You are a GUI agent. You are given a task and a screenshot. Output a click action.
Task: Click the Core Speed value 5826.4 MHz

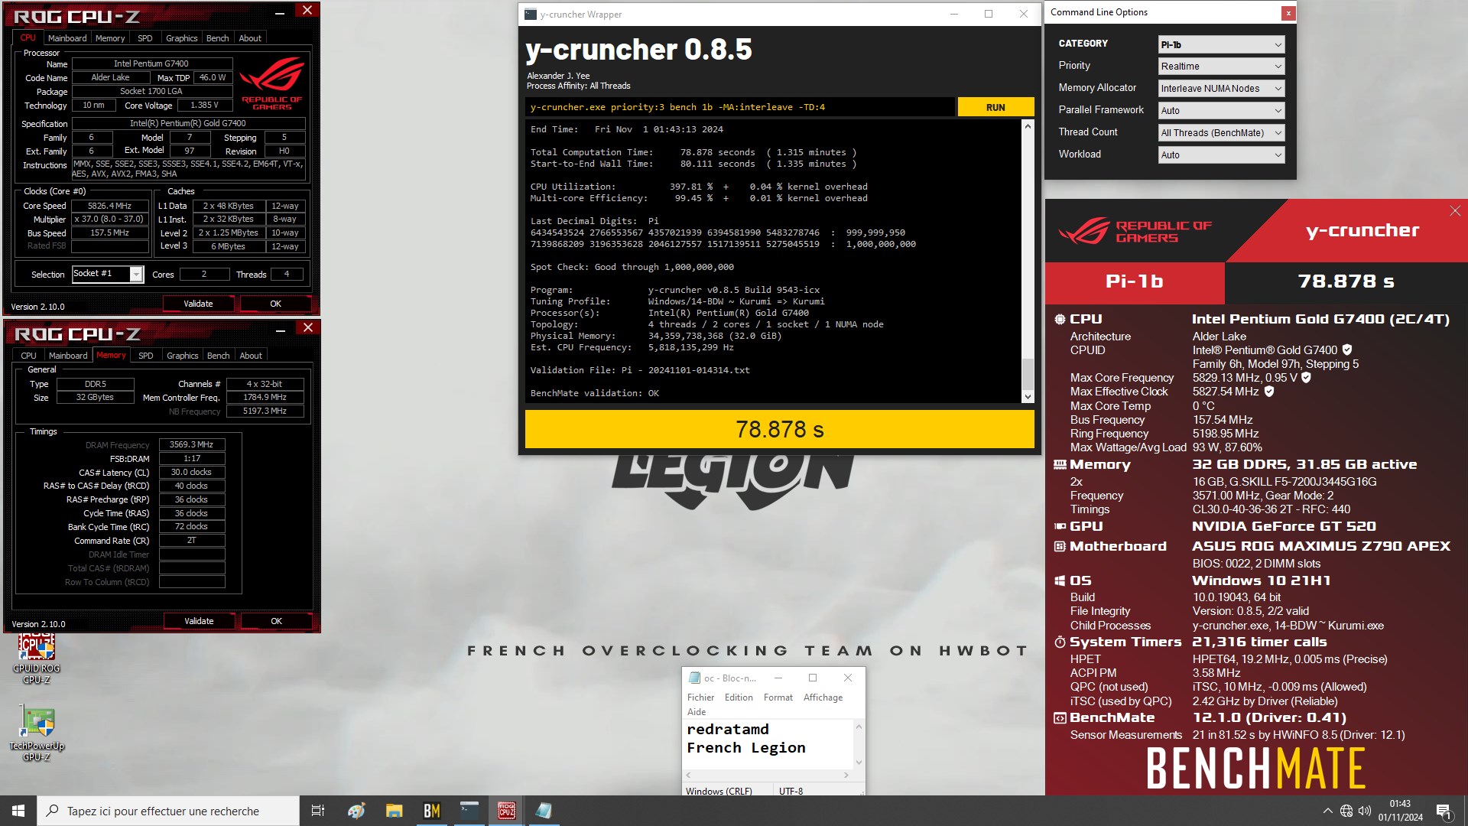(109, 206)
